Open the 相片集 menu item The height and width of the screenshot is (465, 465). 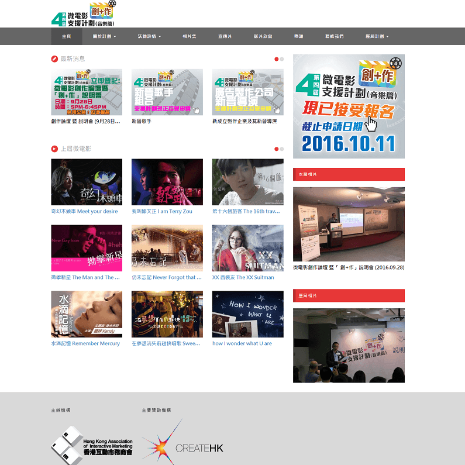189,36
